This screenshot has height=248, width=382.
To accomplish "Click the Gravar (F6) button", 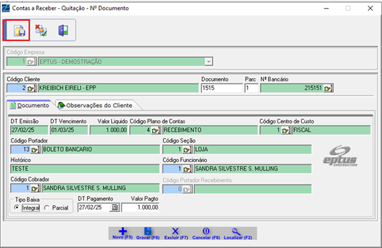I will [x=148, y=234].
